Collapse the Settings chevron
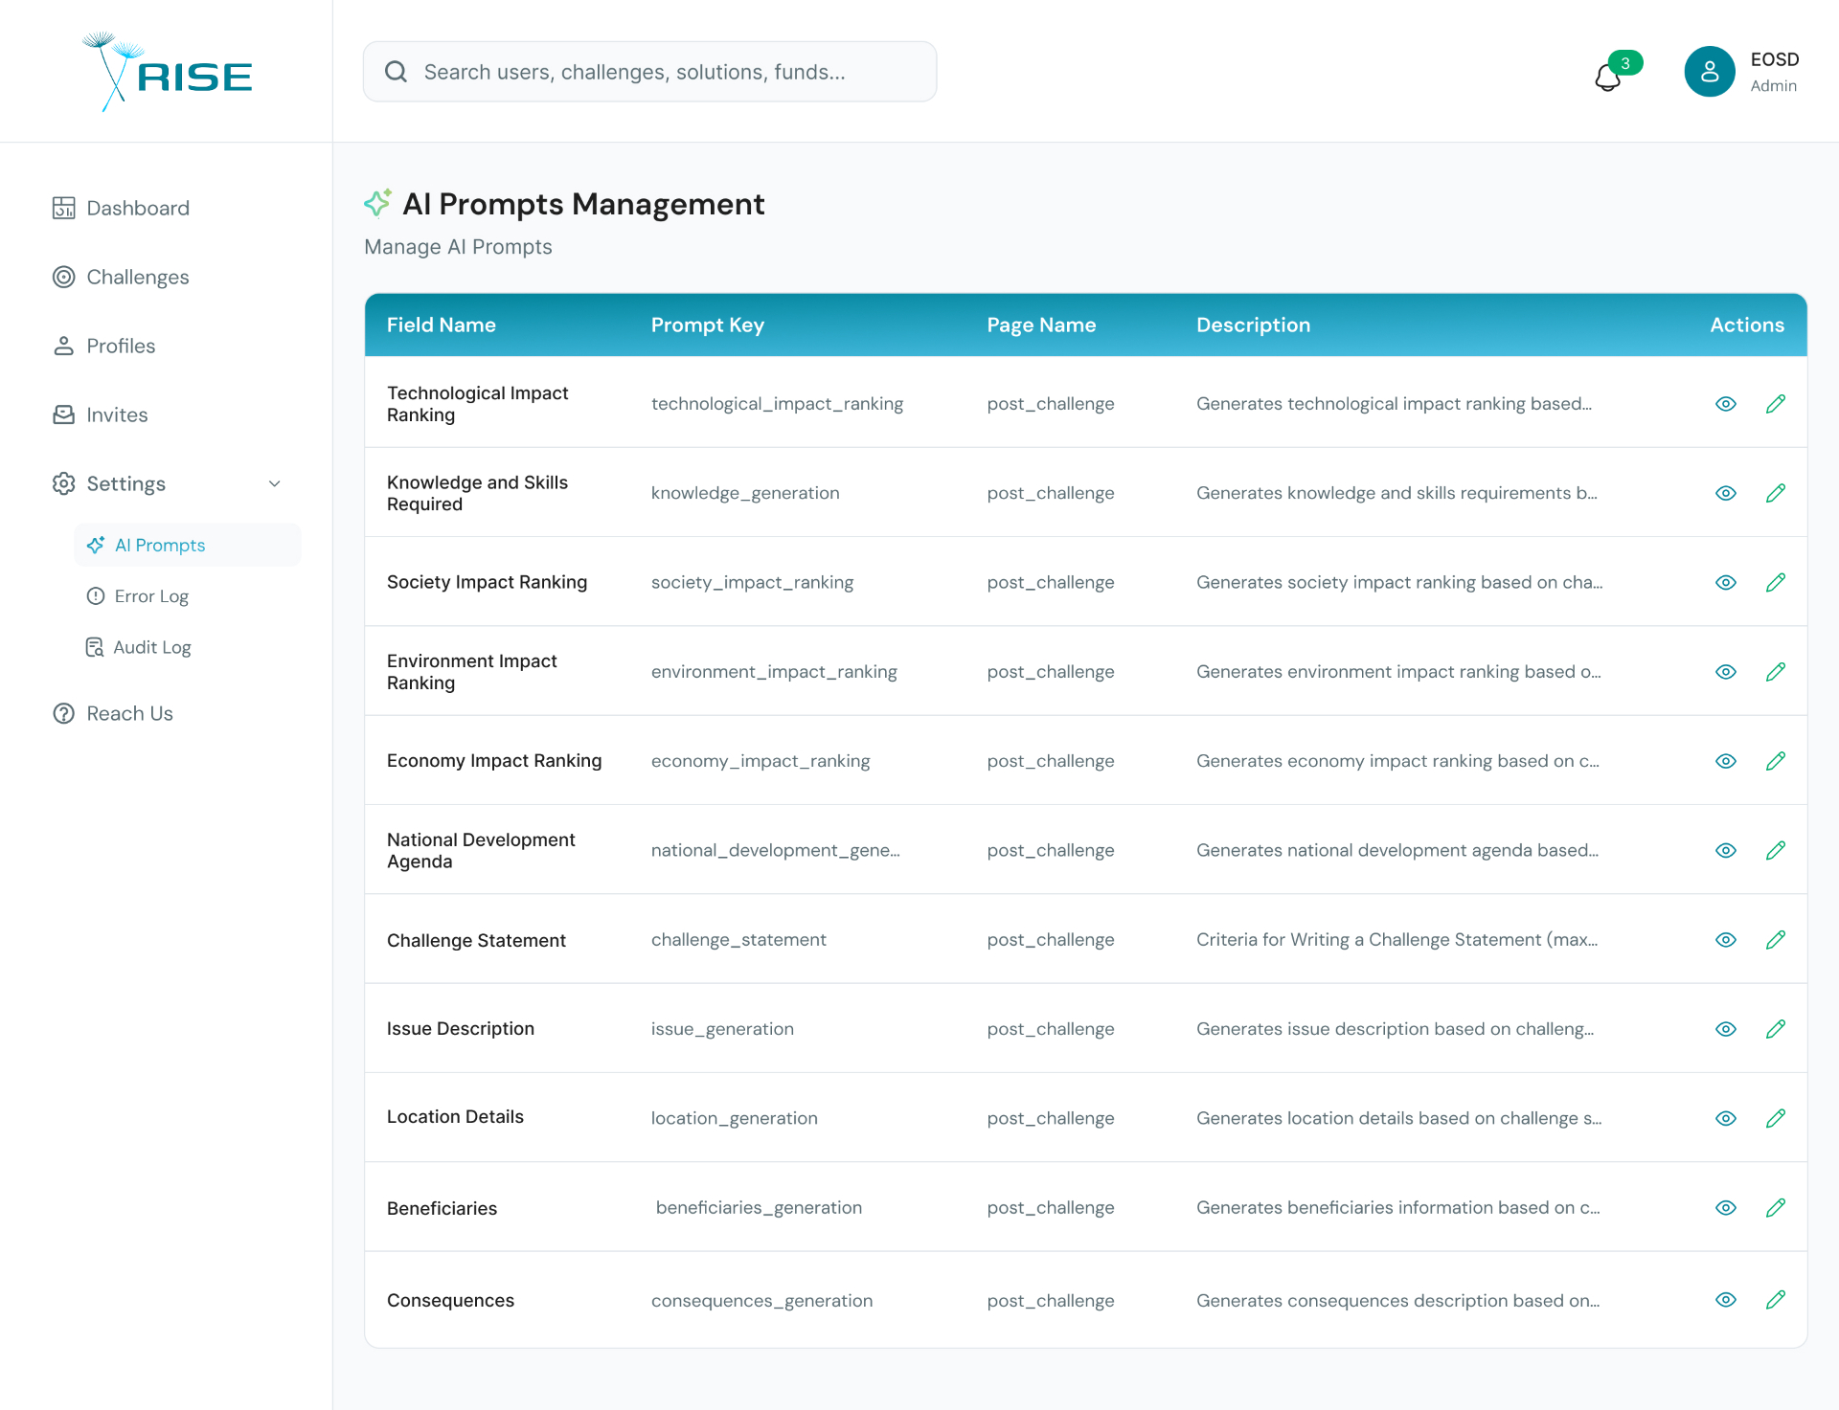Image resolution: width=1839 pixels, height=1410 pixels. 275,483
